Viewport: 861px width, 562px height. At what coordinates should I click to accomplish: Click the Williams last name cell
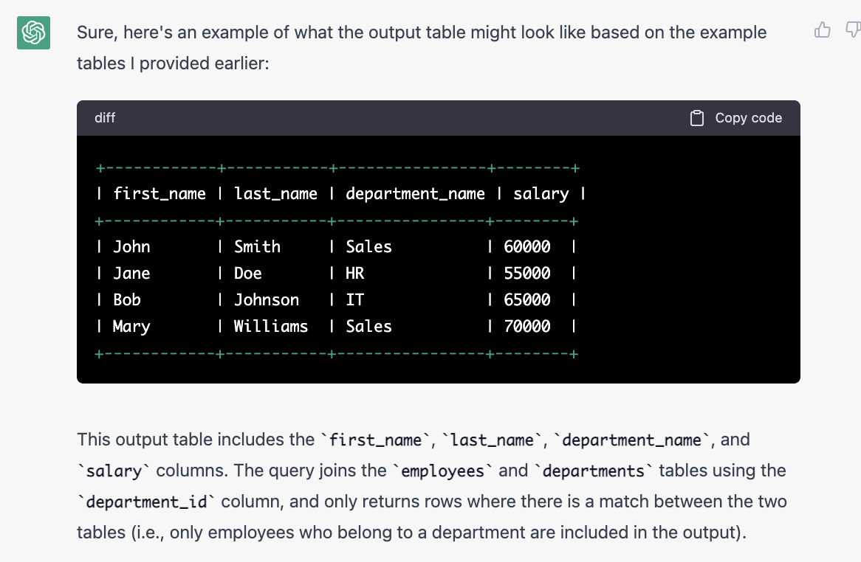[x=271, y=327]
